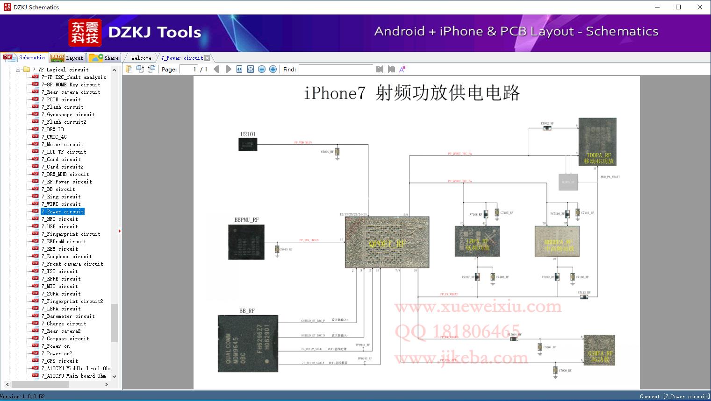Click the PDF icon beside 7_Power circuit
This screenshot has width=711, height=401.
point(35,211)
